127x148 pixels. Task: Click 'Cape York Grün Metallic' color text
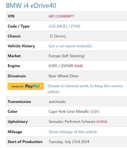tap(69, 112)
